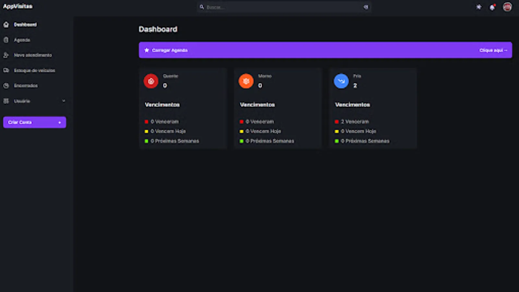Click '0 Venceram' in Quente card

pyautogui.click(x=165, y=122)
